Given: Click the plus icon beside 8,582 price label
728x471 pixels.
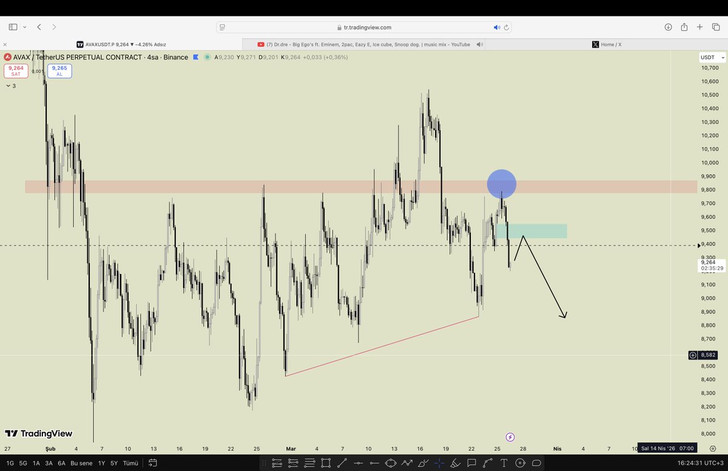Looking at the screenshot, I should point(693,355).
